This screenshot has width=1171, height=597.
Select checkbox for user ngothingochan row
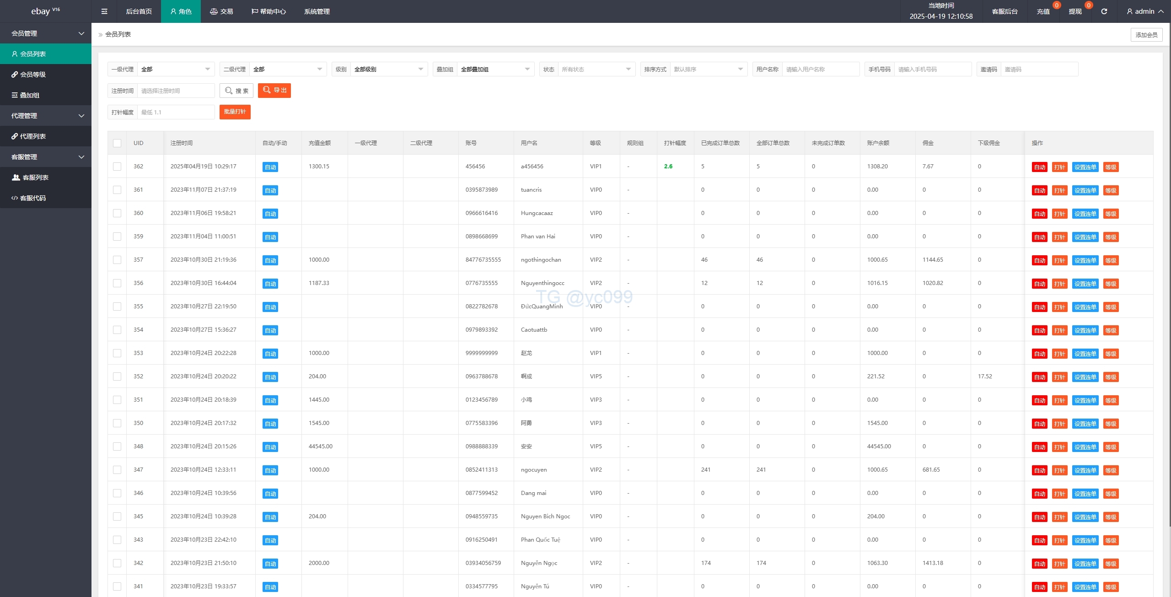point(117,260)
